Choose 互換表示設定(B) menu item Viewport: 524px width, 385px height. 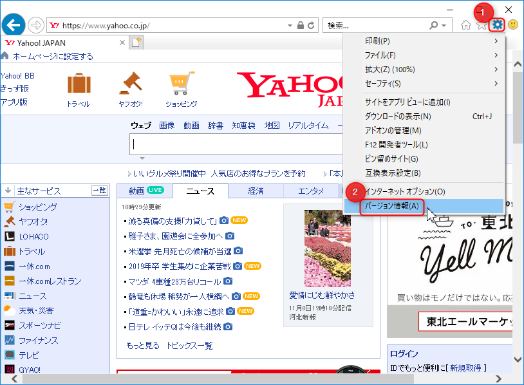424,173
